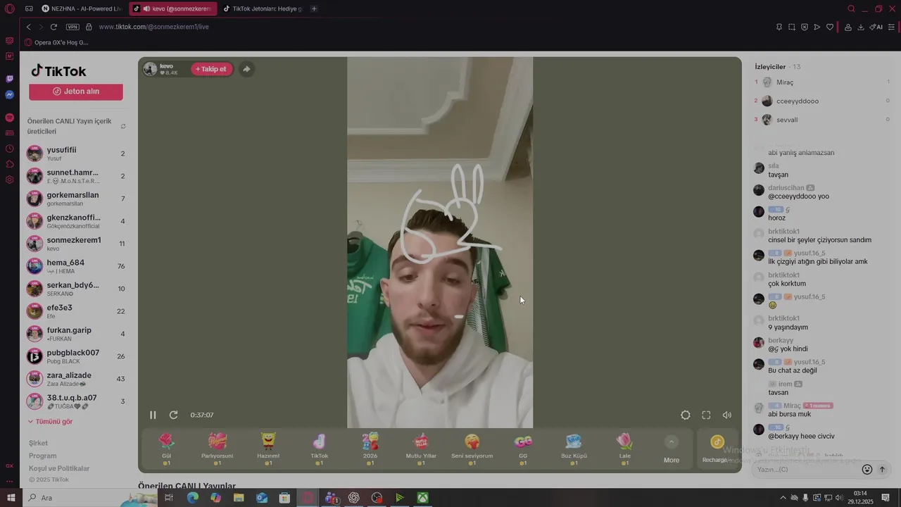Open zara_alizade live channel

coord(76,379)
